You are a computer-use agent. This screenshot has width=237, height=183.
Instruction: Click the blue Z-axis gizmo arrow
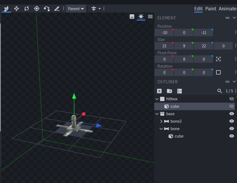click(99, 125)
